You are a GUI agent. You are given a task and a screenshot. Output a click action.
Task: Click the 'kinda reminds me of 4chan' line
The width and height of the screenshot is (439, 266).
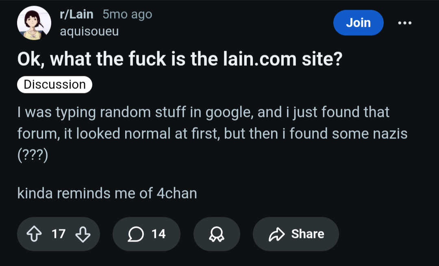107,193
